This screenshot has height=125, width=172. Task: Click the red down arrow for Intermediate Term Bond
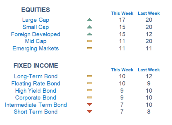[89, 105]
